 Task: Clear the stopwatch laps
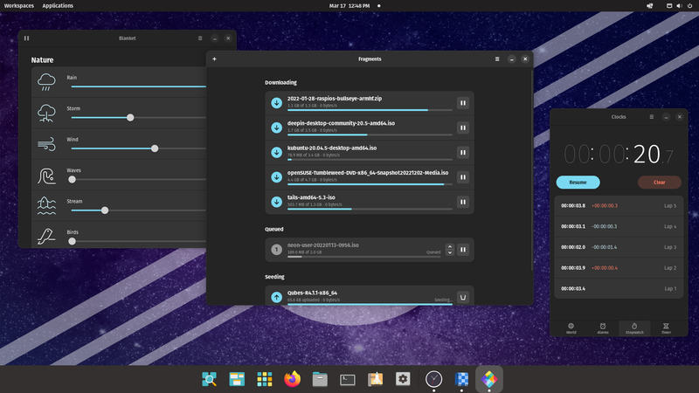(x=660, y=183)
